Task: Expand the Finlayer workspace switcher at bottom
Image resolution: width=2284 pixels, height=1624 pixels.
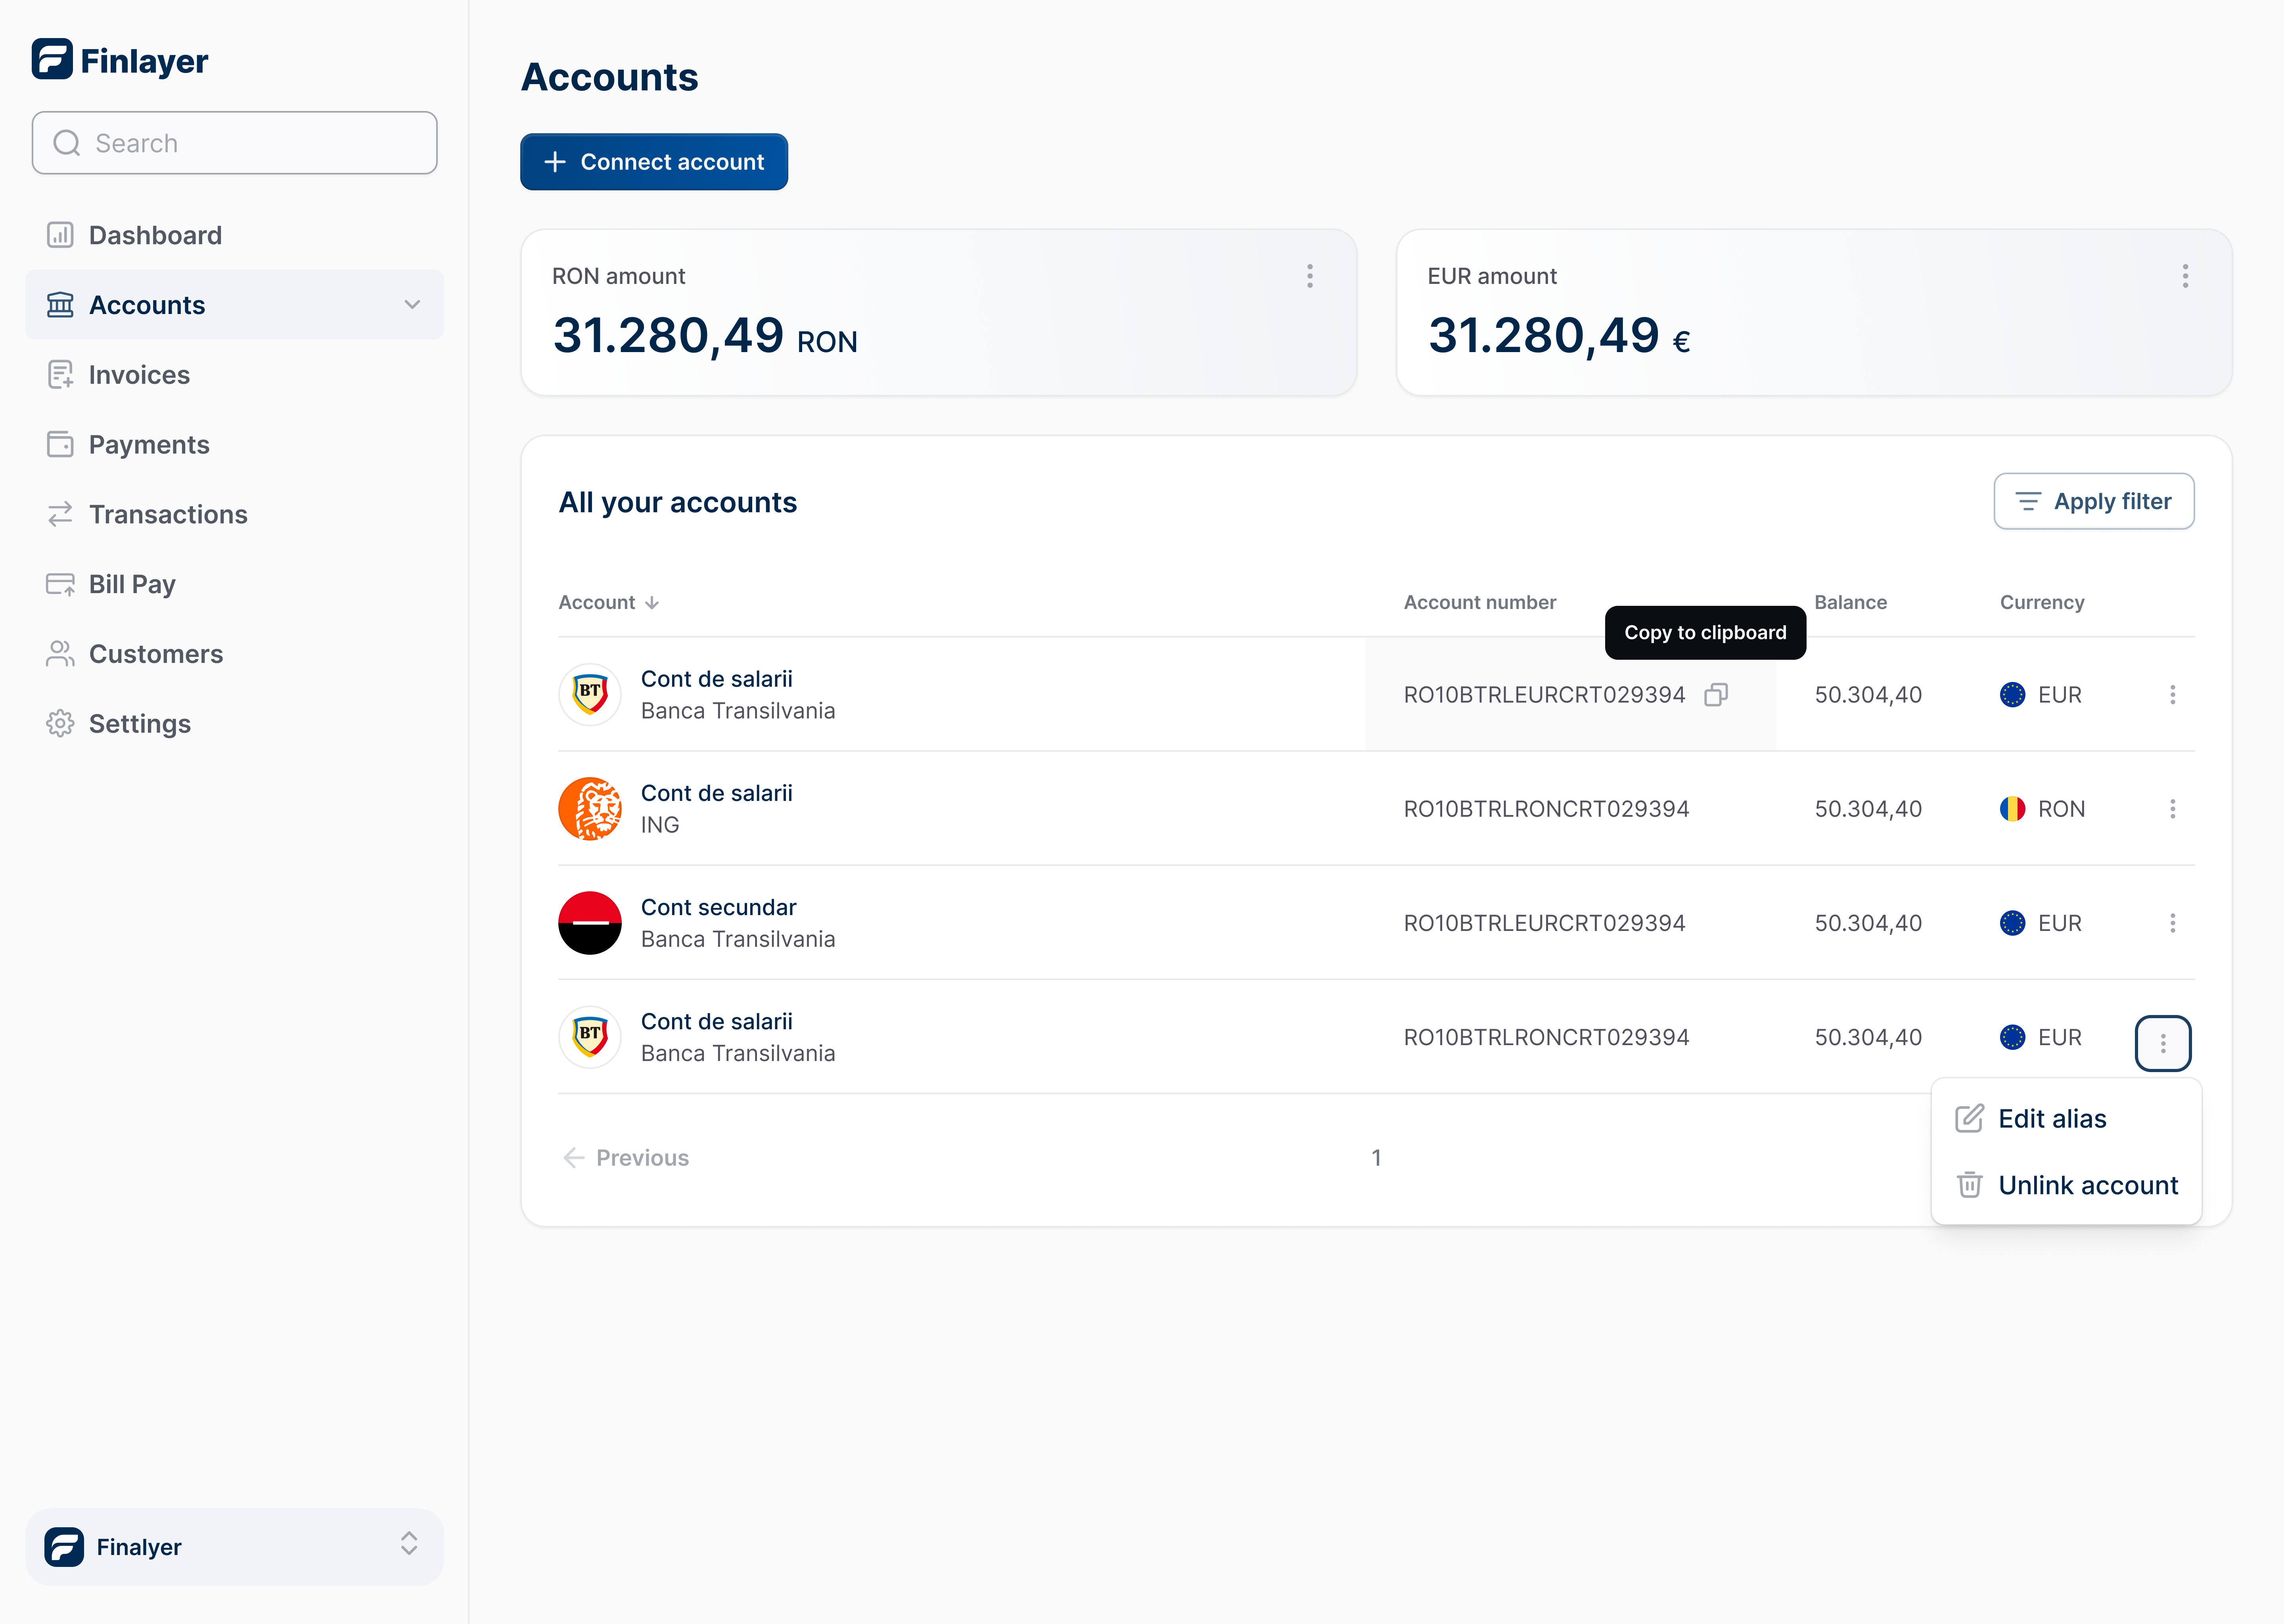Action: click(409, 1546)
